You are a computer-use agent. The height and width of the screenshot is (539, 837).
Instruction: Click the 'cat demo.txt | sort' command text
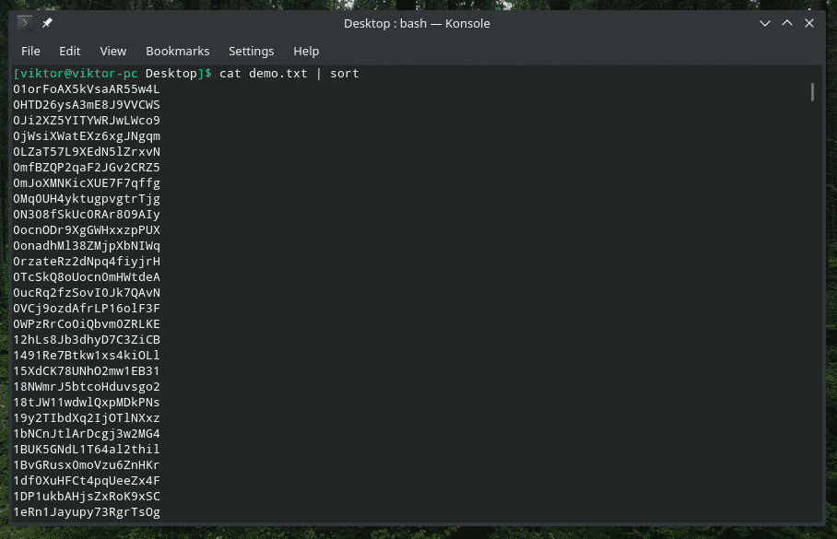coord(289,73)
